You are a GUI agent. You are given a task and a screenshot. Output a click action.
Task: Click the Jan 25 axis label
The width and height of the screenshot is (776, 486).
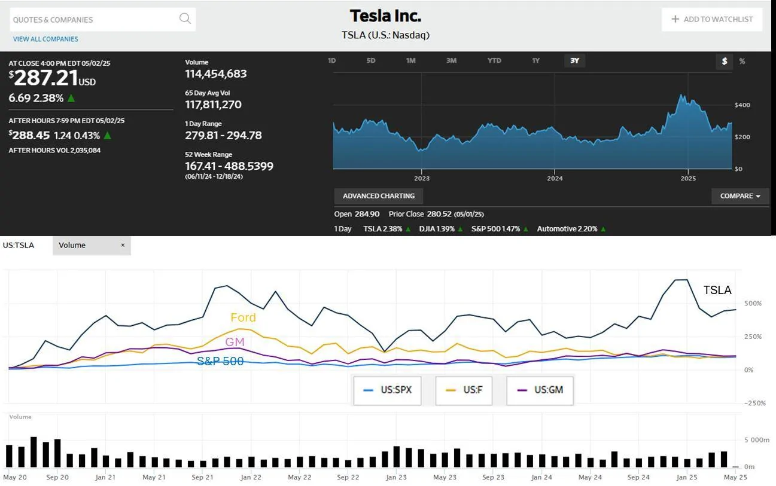point(687,477)
